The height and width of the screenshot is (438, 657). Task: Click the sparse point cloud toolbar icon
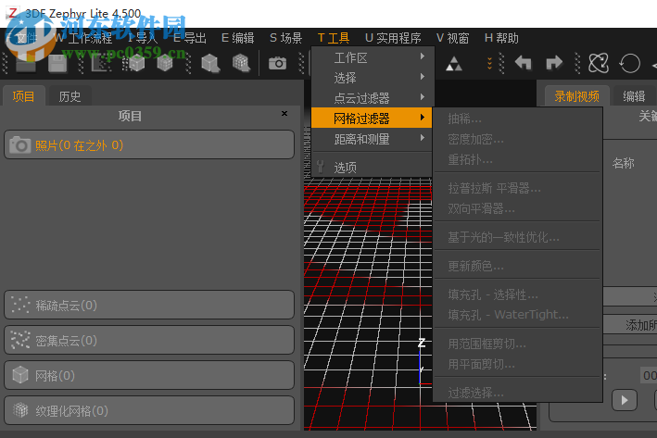pos(100,64)
